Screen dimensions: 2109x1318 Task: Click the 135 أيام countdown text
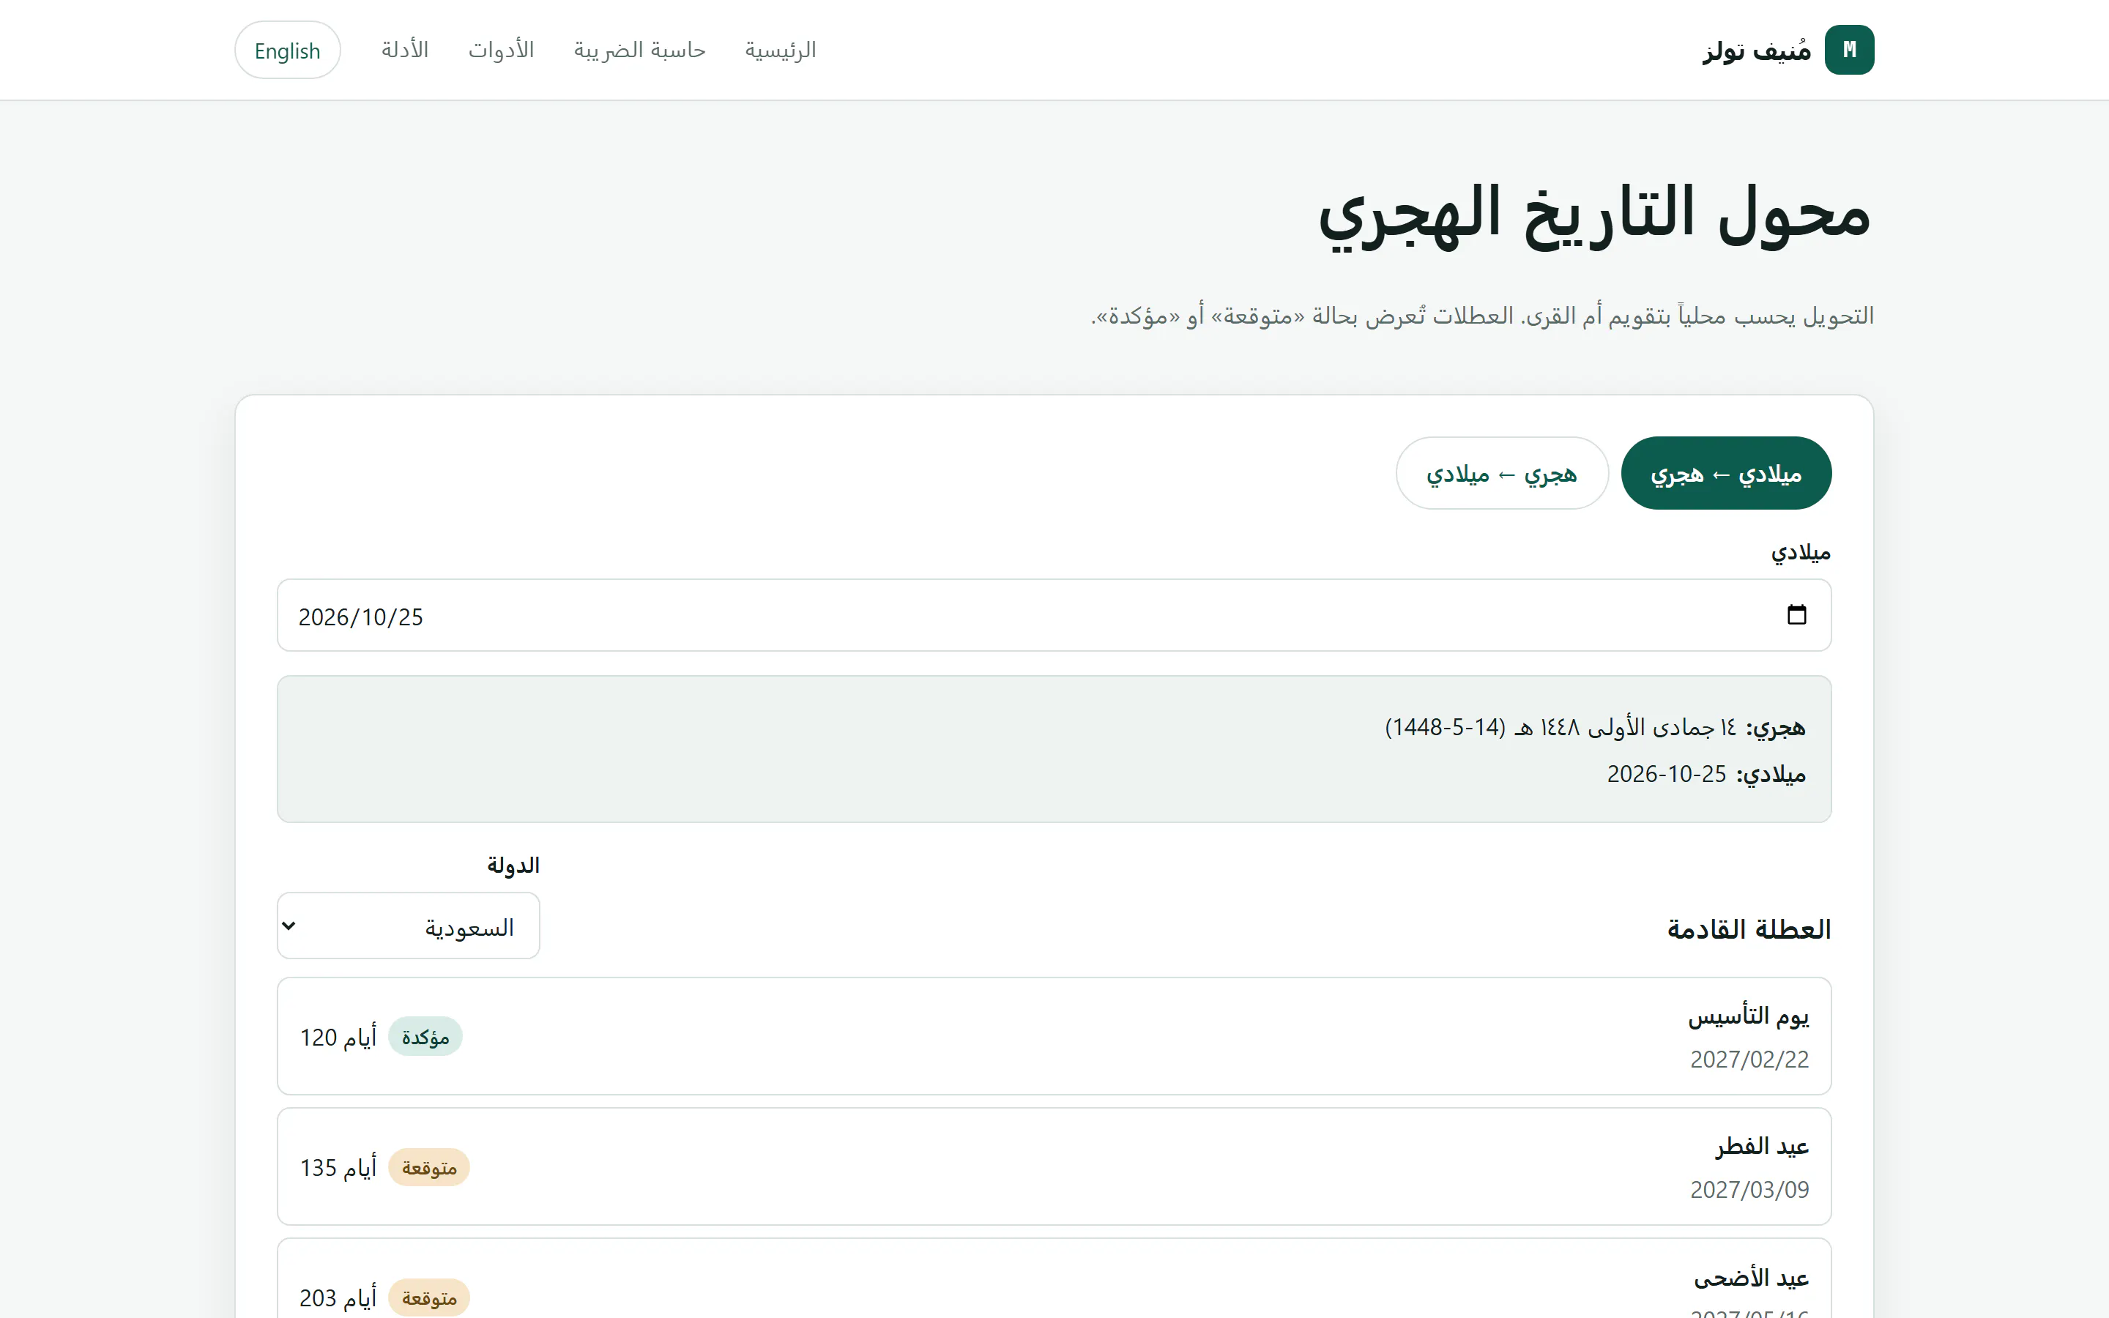click(338, 1167)
